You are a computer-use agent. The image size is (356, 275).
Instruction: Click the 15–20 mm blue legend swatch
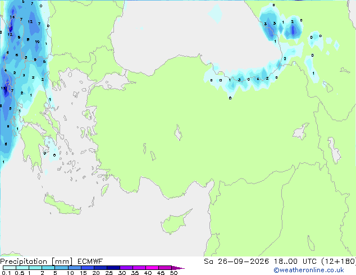click(x=88, y=268)
